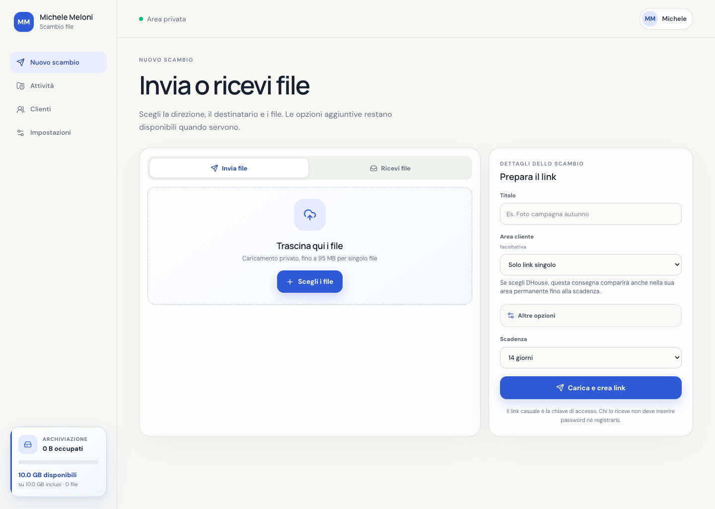Open the Michele user menu
The height and width of the screenshot is (509, 715).
(666, 19)
